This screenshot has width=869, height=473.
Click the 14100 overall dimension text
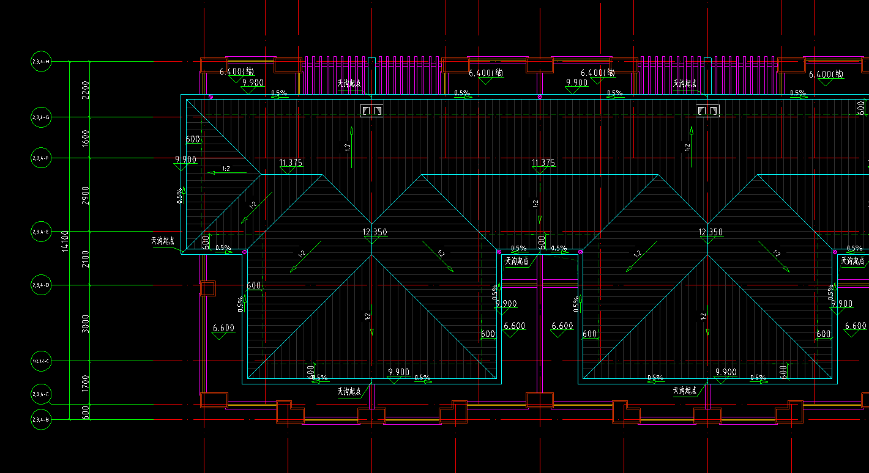click(65, 243)
